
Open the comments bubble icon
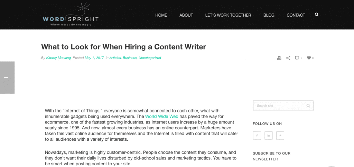tap(297, 58)
